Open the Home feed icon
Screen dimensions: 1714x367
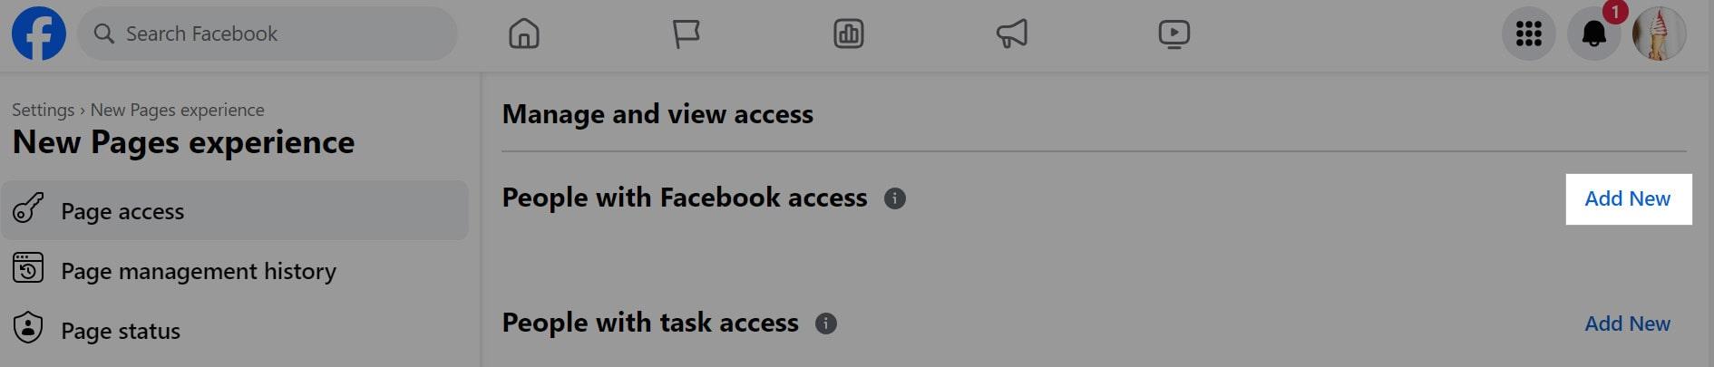coord(524,34)
